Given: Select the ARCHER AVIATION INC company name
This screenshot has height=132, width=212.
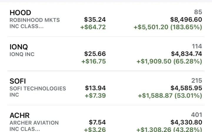Looking at the screenshot, I should point(34,126).
